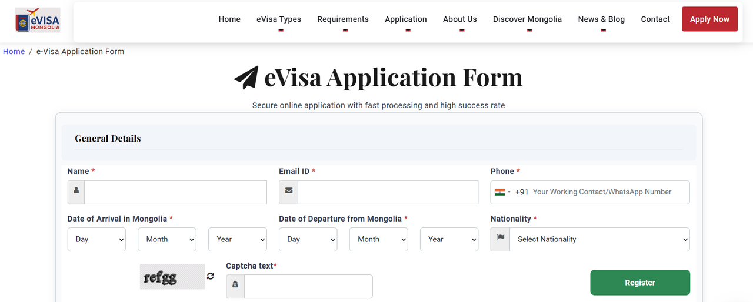This screenshot has width=753, height=302.
Task: Open the Select Nationality dropdown
Action: click(x=599, y=239)
